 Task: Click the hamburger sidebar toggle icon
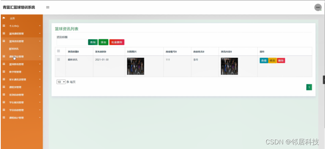coord(48,7)
